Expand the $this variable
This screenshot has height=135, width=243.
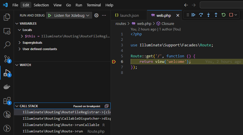(x=22, y=36)
